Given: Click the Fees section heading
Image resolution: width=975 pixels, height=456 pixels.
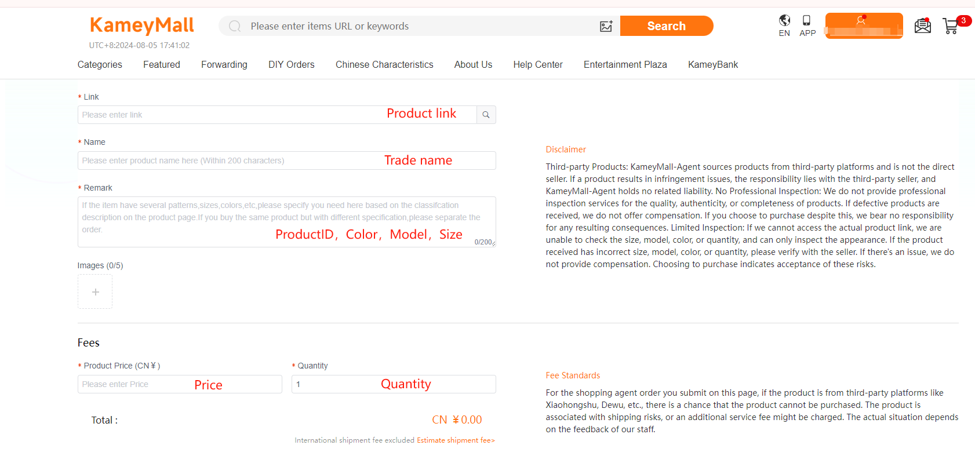Looking at the screenshot, I should [89, 343].
